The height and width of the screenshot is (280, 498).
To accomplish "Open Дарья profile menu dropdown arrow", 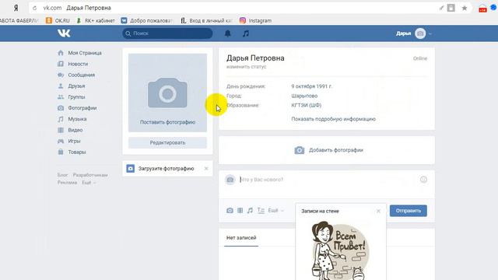I will pyautogui.click(x=430, y=33).
